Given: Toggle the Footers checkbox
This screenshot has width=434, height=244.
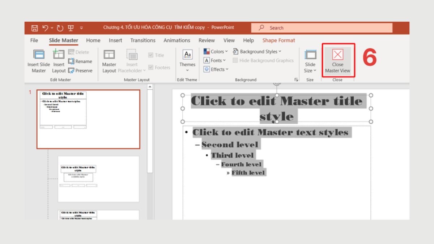Looking at the screenshot, I should 151,68.
